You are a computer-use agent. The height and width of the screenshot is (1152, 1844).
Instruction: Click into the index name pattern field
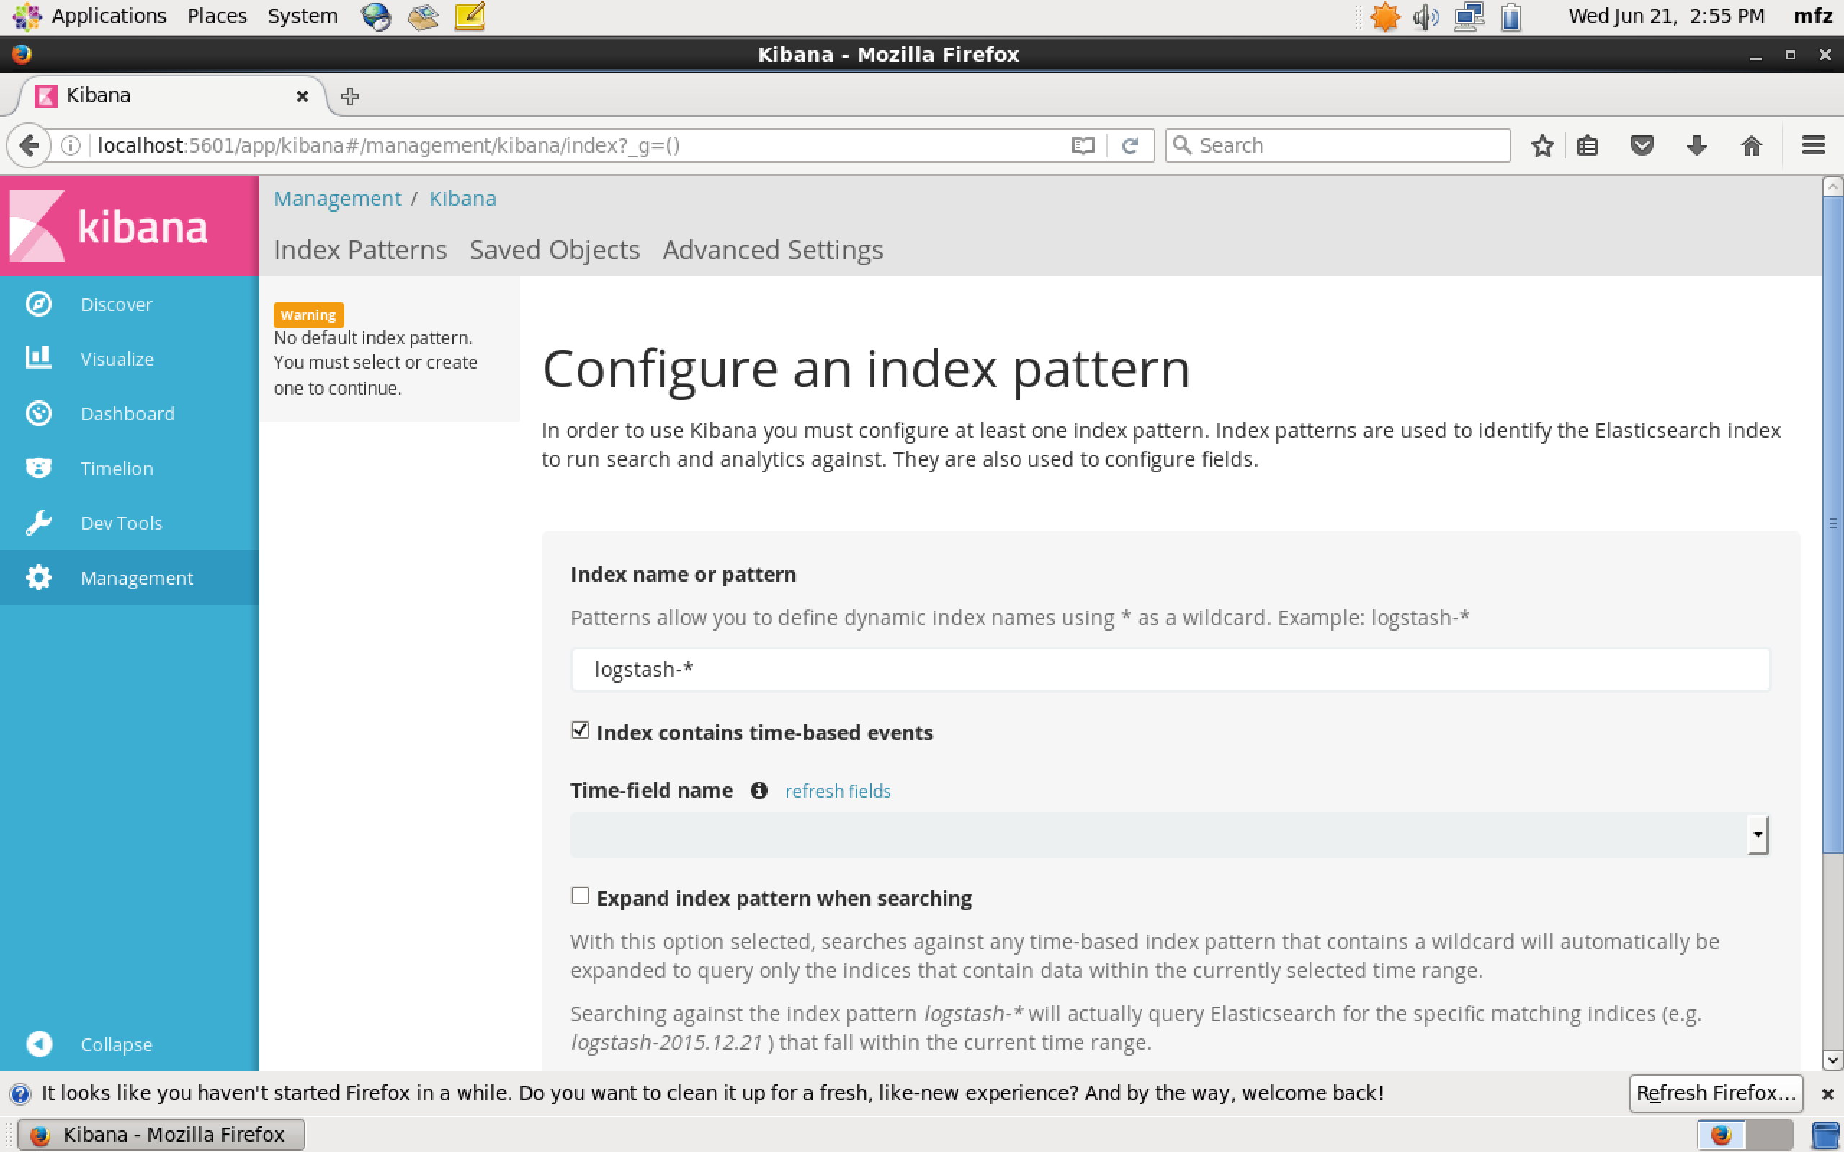coord(1170,669)
